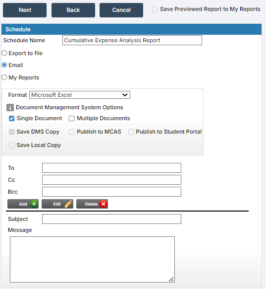
Task: Cancel the schedule setup
Action: (121, 10)
